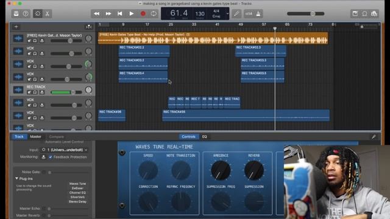Collapse the Plug-ins disclosure triangle
Screen dimensions: 390x219
(16, 178)
